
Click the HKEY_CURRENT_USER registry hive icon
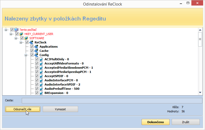point(21,34)
